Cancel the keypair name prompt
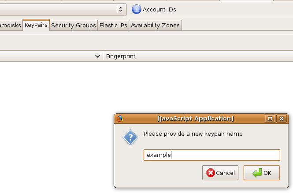The width and height of the screenshot is (293, 193). point(220,173)
